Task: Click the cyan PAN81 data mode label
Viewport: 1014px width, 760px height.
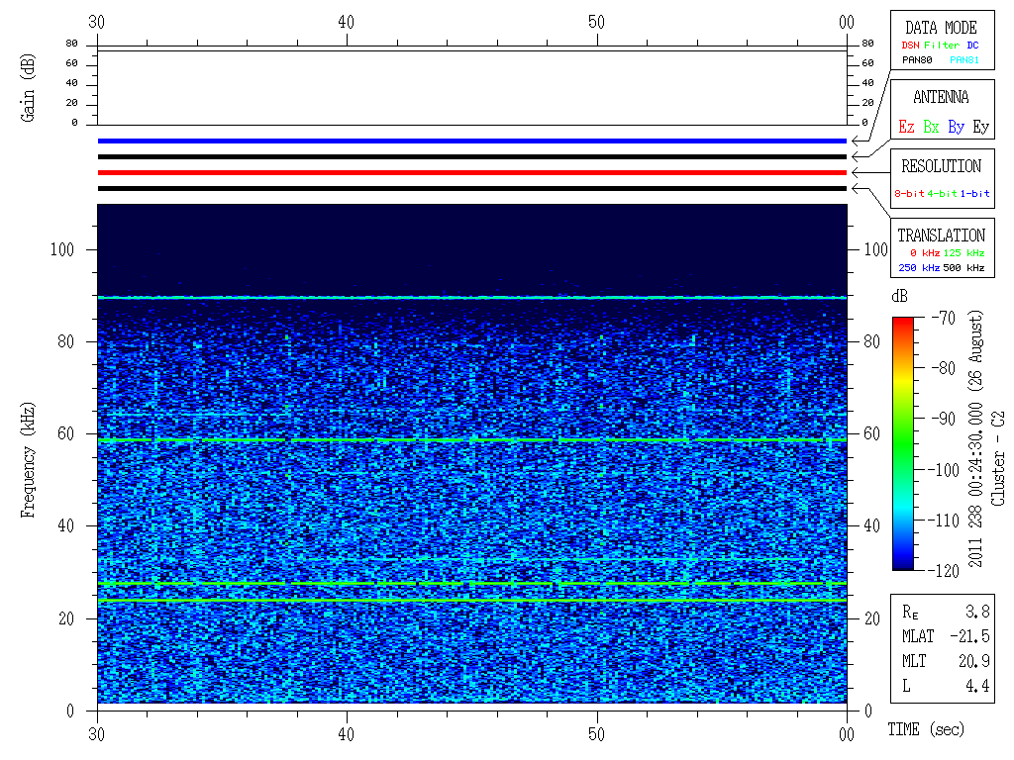Action: pos(963,60)
